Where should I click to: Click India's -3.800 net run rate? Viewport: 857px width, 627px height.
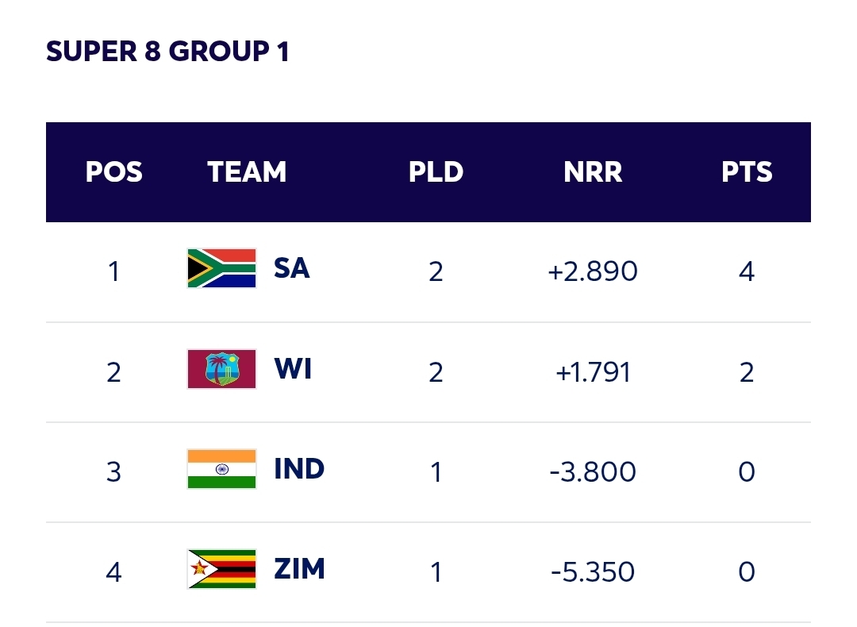[592, 472]
